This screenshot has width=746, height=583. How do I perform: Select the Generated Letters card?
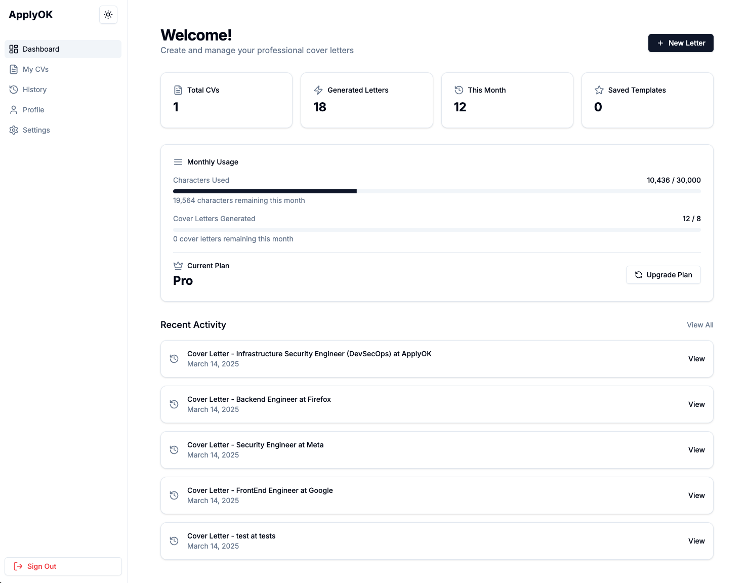point(367,100)
